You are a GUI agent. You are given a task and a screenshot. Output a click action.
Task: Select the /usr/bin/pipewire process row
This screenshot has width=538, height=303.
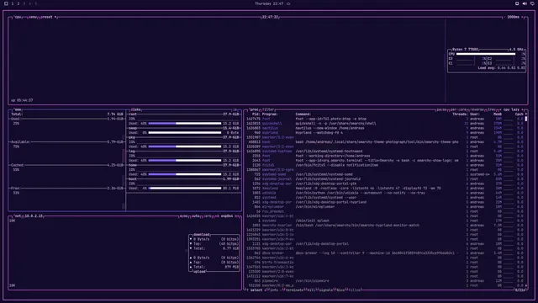(385, 280)
